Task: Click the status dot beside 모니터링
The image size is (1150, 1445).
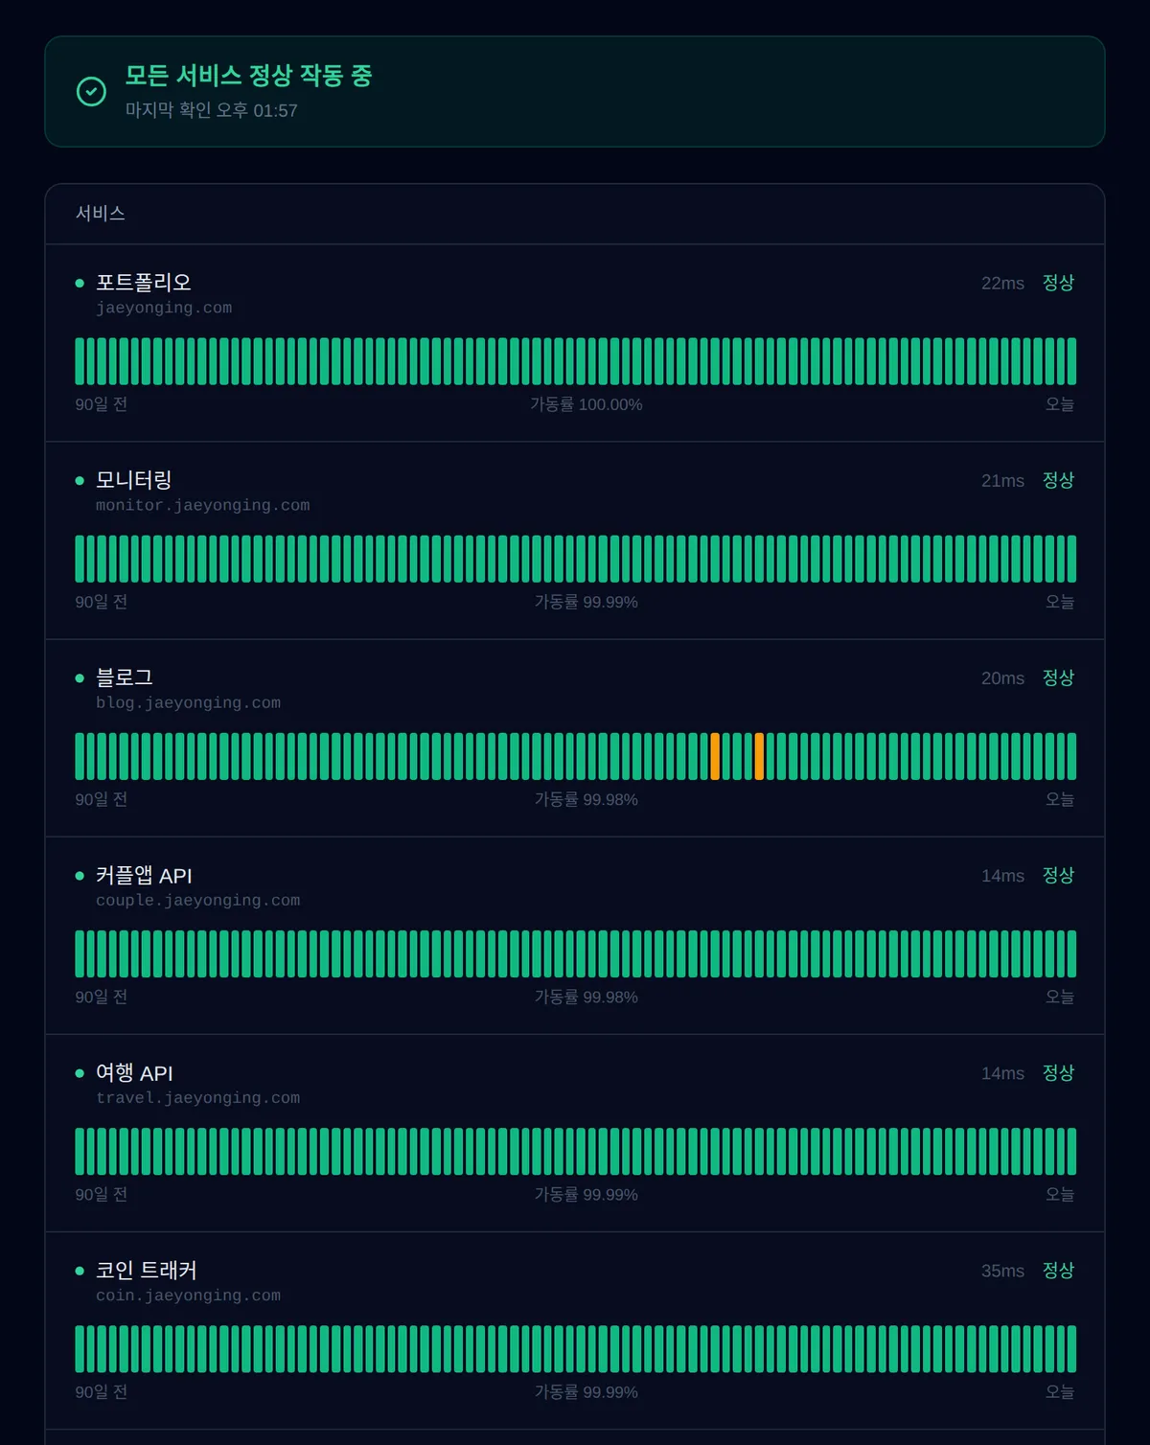Action: coord(80,481)
